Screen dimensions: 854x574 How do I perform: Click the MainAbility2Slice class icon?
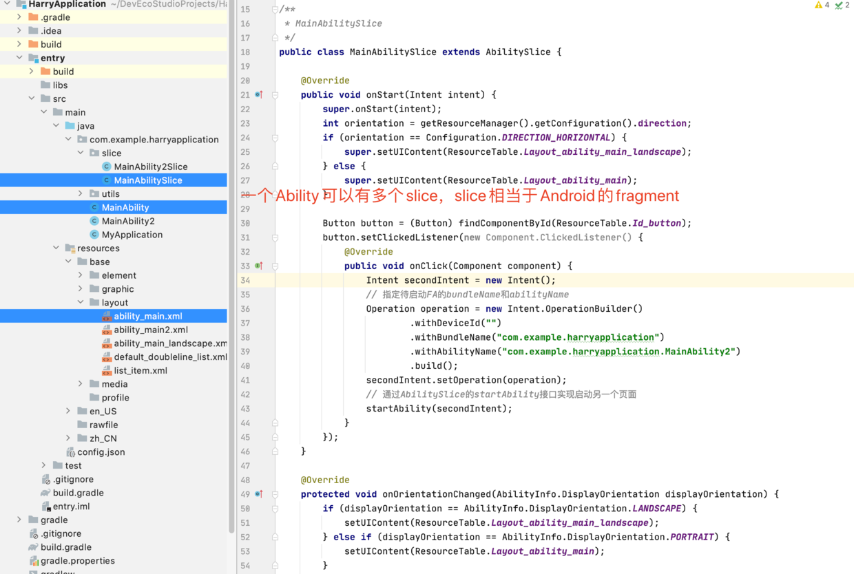pos(107,167)
